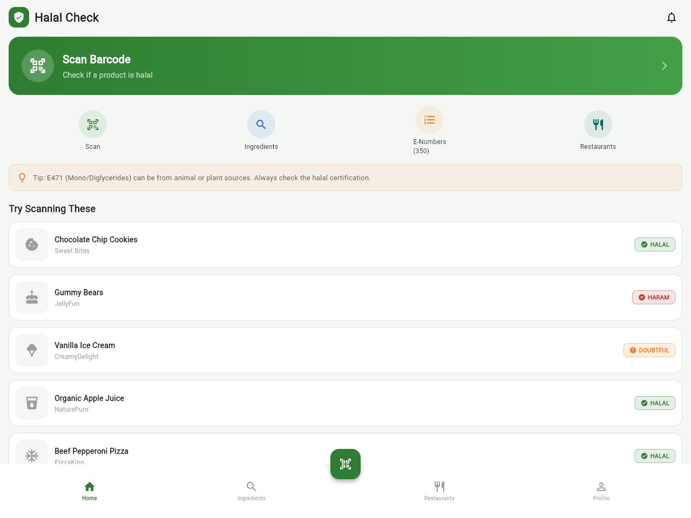The image size is (691, 518).
Task: Click the ice cream icon for Vanilla Ice Cream
Action: (32, 350)
